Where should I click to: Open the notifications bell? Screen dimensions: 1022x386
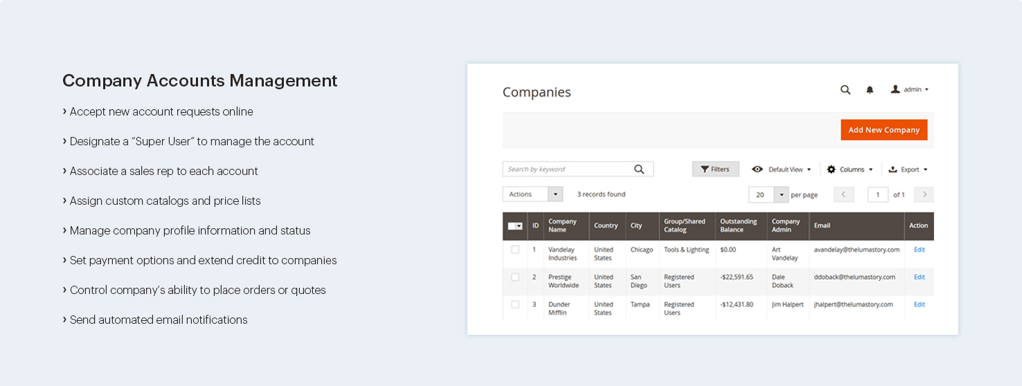870,90
